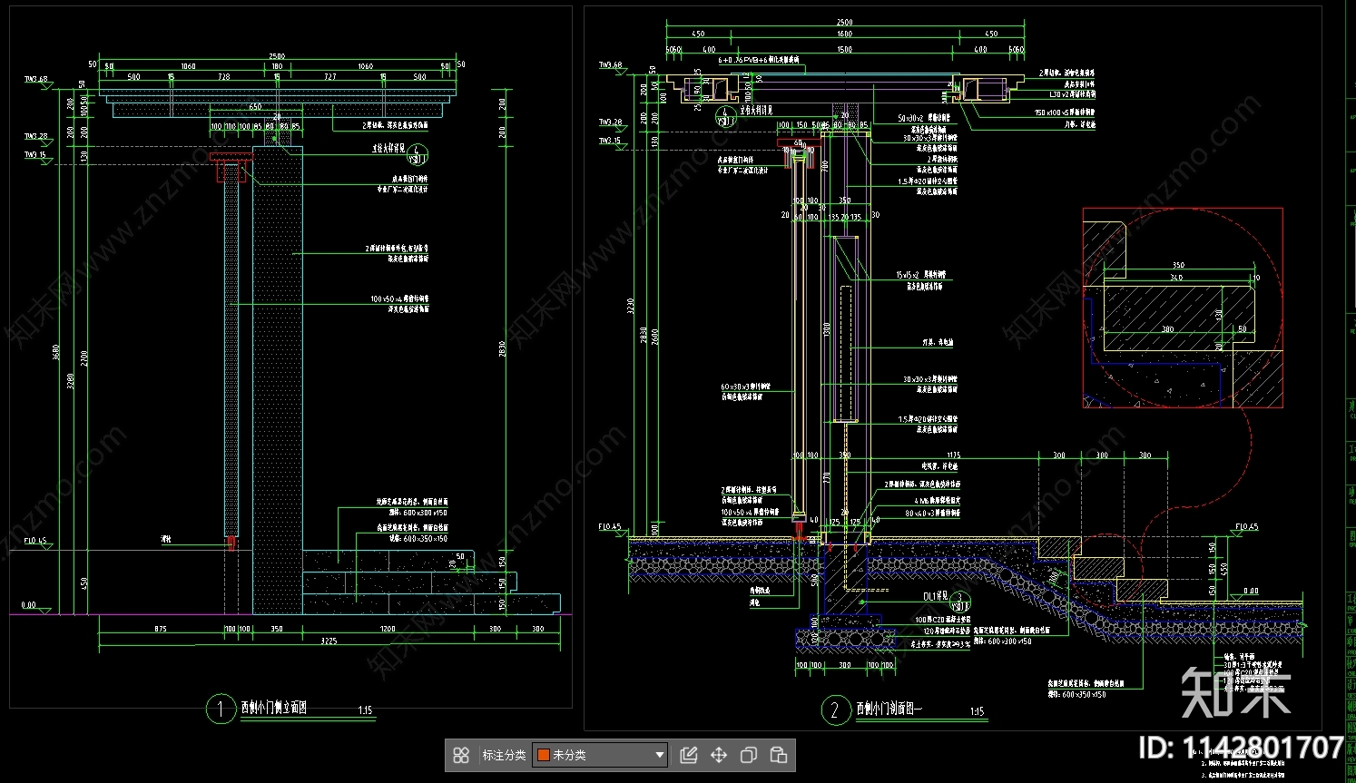
Task: Click the 1175 dimension in the section
Action: [x=953, y=455]
